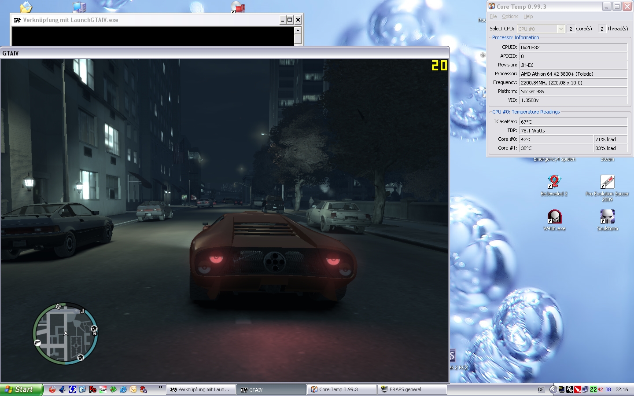
Task: Open the racing flag quick launch icon
Action: [103, 389]
